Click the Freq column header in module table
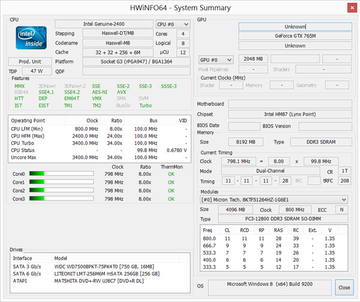 click(211, 230)
